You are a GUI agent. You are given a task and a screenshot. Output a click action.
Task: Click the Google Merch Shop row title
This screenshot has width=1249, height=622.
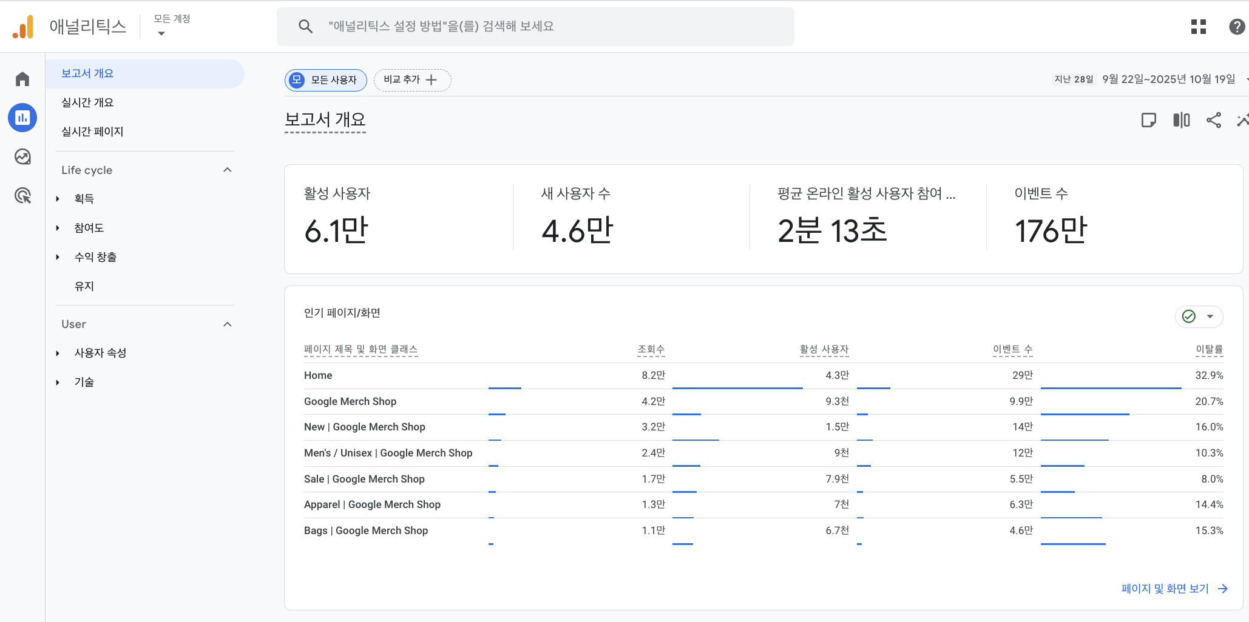(350, 401)
